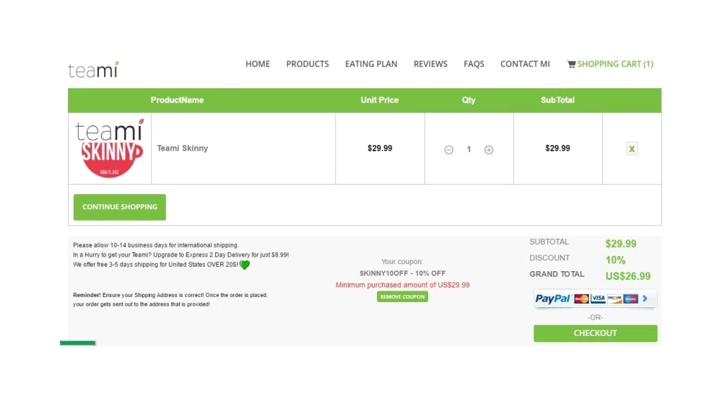Viewport: 722px width, 406px height.
Task: Open the PRODUCTS menu item
Action: [308, 64]
